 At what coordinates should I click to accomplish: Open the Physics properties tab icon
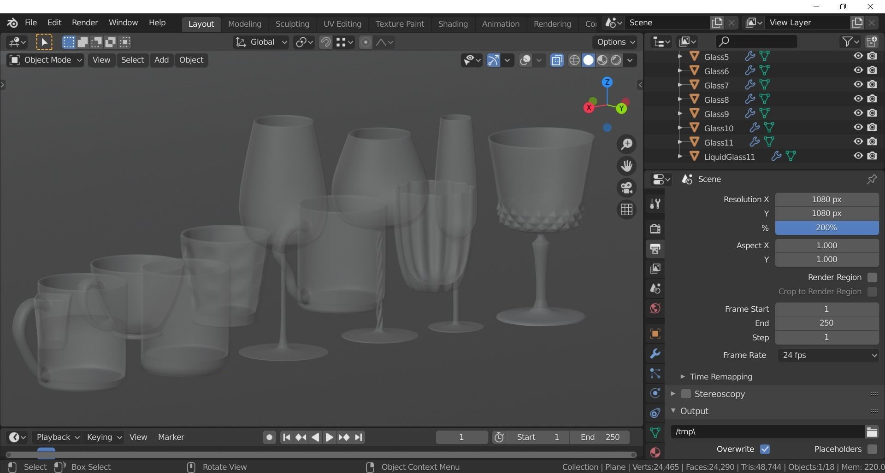655,393
